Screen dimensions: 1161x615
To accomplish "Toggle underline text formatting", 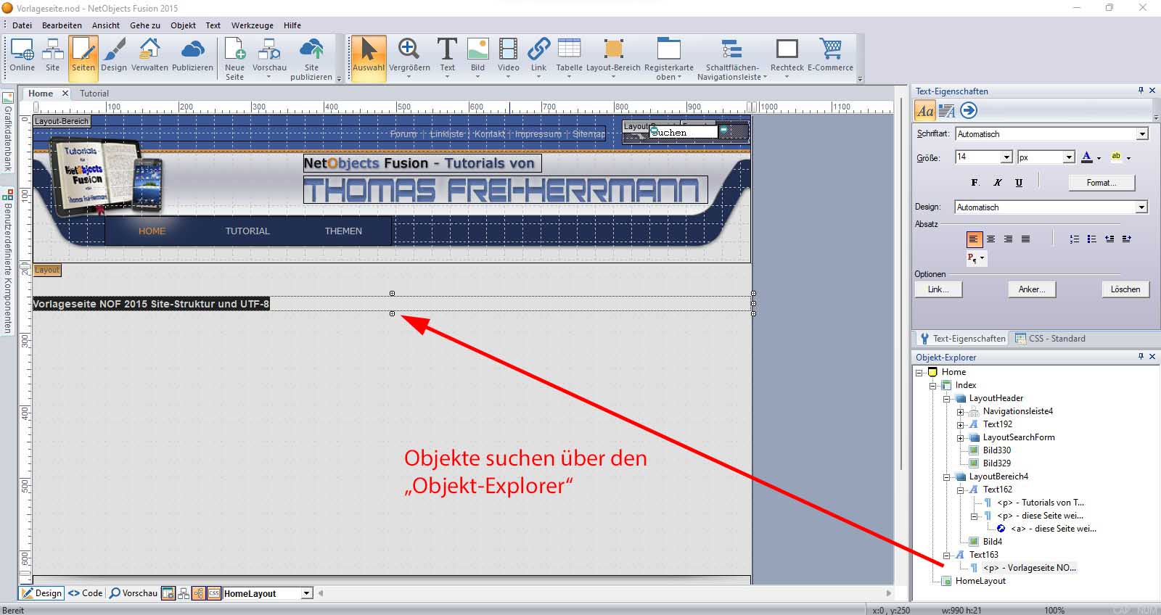I will pyautogui.click(x=1019, y=183).
